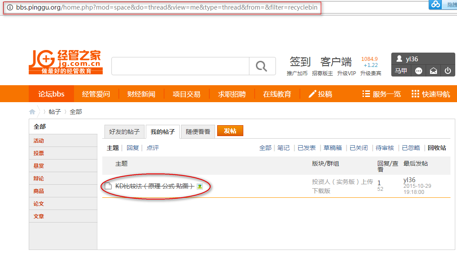Screen dimensions: 457x253
Task: Click the home breadcrumb icon
Action: tap(32, 112)
